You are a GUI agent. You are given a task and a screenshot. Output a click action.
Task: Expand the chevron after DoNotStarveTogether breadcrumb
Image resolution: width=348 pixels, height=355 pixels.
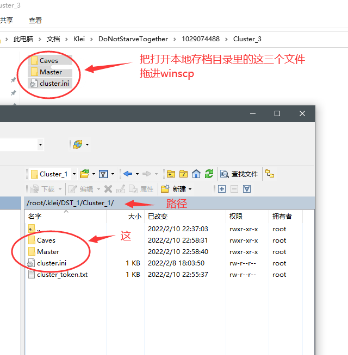175,39
